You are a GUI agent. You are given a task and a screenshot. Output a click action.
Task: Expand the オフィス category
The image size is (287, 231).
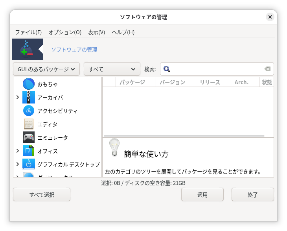pyautogui.click(x=18, y=151)
